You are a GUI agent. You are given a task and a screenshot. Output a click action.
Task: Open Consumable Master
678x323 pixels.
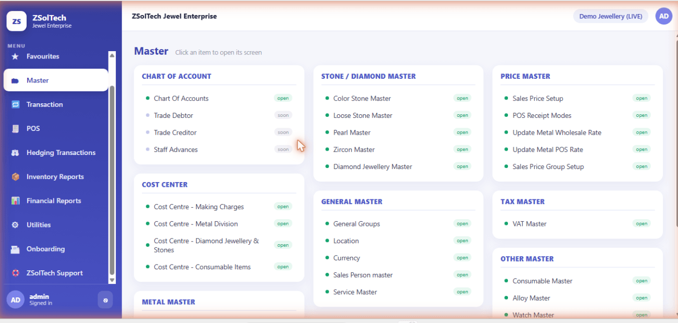click(577, 281)
